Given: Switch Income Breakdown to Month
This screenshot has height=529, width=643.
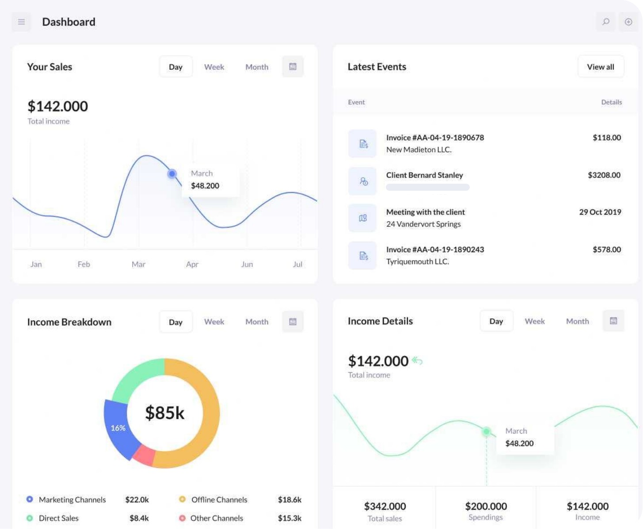Looking at the screenshot, I should click(x=257, y=321).
